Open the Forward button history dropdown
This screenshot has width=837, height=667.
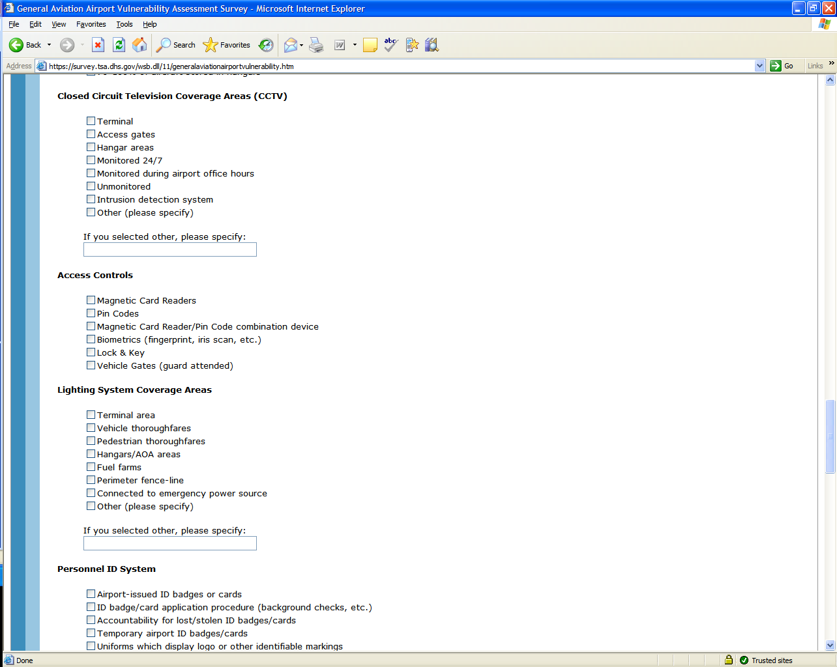click(x=82, y=45)
